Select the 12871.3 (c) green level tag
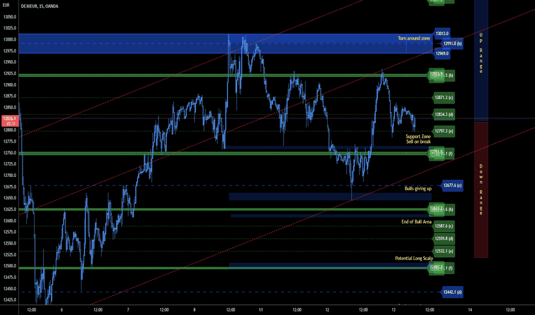The height and width of the screenshot is (315, 535). [444, 98]
